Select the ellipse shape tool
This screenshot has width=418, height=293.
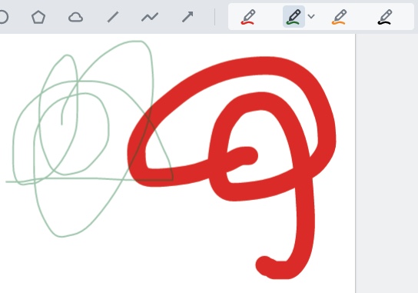(x=3, y=17)
